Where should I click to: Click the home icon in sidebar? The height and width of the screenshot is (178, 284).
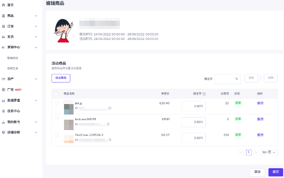pyautogui.click(x=3, y=5)
